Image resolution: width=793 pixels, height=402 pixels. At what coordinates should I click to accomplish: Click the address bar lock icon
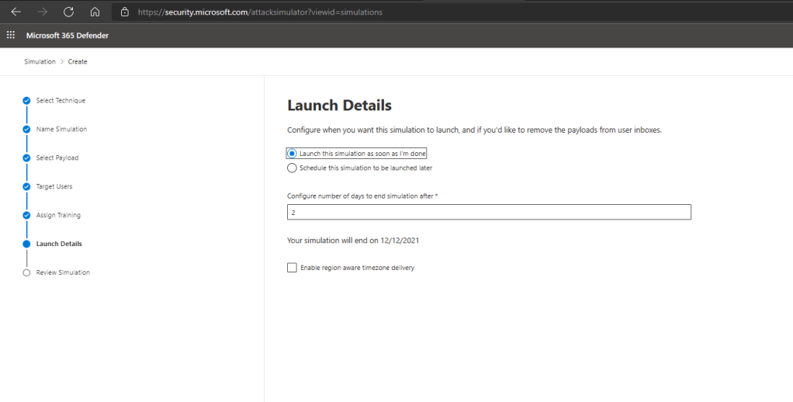point(125,12)
